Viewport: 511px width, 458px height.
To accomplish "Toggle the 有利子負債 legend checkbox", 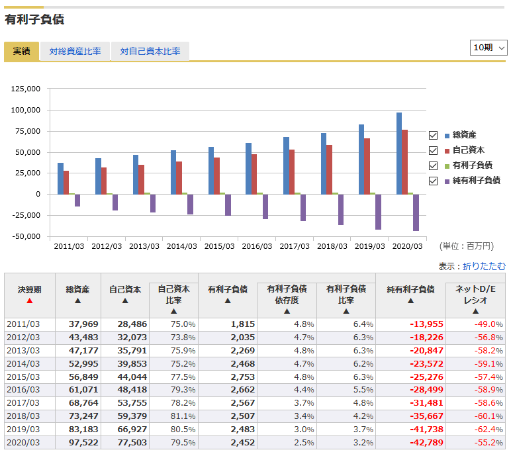I will [x=434, y=165].
